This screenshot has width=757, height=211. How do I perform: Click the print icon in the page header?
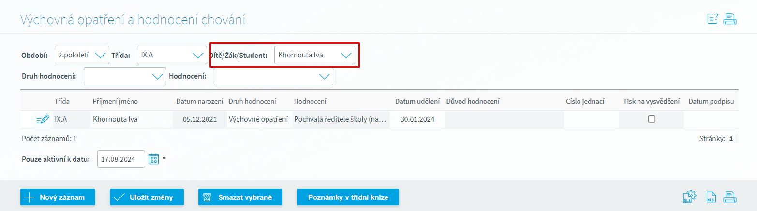[729, 19]
